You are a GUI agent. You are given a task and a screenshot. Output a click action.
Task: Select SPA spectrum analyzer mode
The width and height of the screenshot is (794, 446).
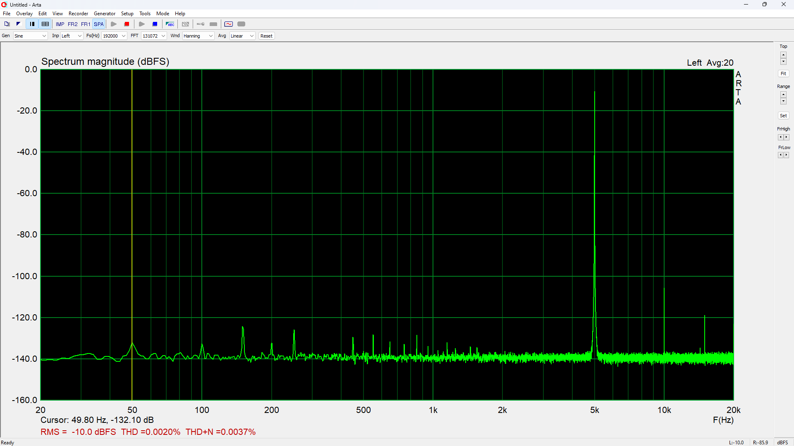(99, 24)
